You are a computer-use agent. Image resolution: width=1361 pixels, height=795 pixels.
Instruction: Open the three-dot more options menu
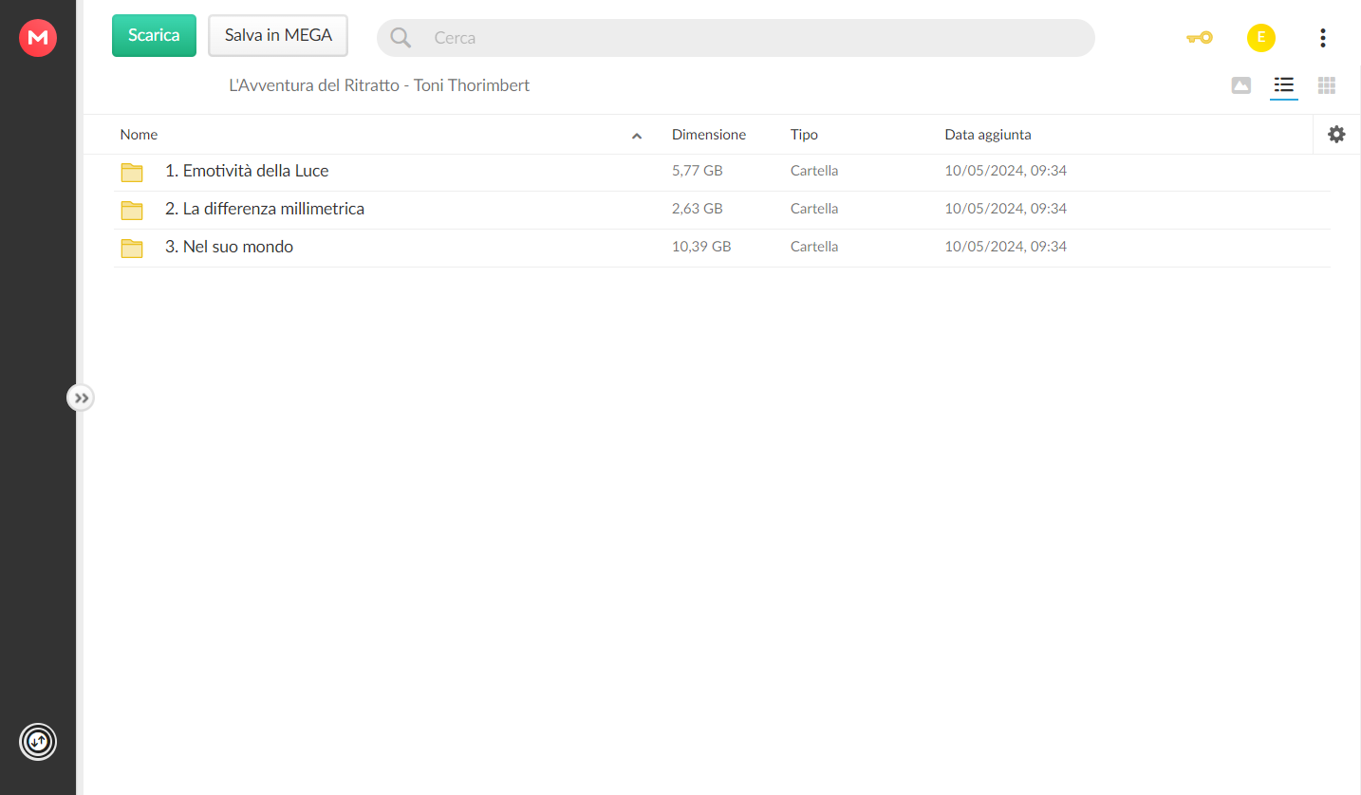pyautogui.click(x=1323, y=38)
